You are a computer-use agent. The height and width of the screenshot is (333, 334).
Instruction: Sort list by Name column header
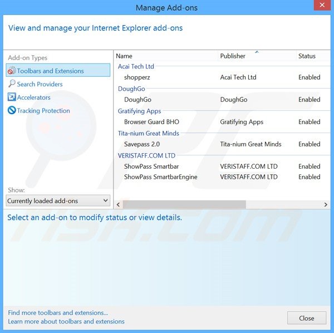(x=166, y=56)
